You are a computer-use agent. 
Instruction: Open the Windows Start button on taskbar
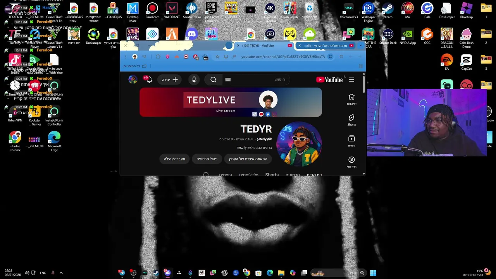pos(373,273)
